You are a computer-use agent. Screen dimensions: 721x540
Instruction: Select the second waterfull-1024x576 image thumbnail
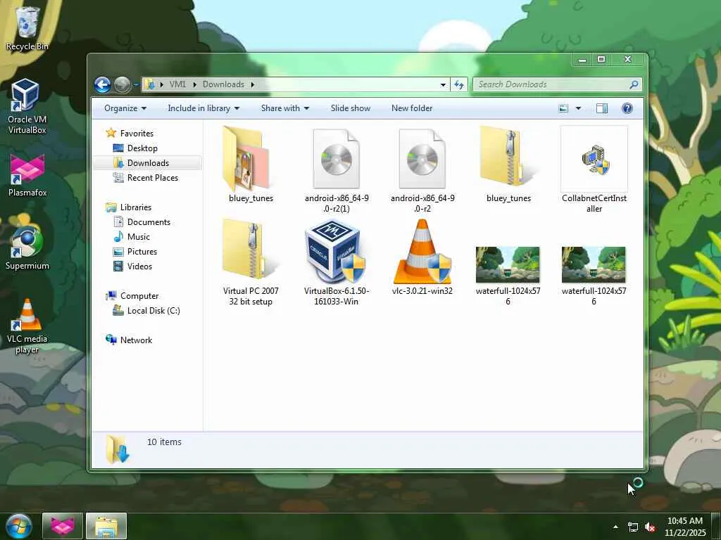click(x=594, y=276)
